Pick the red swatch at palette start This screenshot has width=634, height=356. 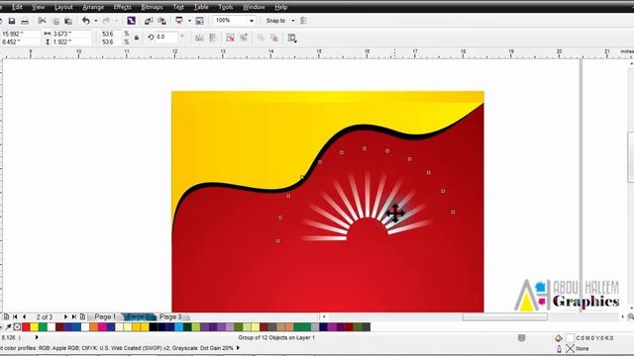tap(26, 327)
